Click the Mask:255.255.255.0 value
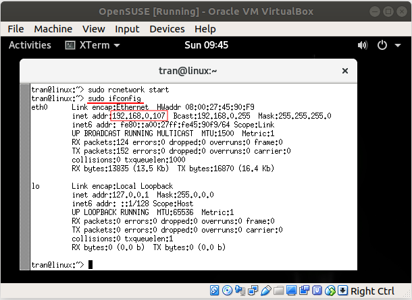Viewport: 412px width, 300px height. pyautogui.click(x=294, y=116)
